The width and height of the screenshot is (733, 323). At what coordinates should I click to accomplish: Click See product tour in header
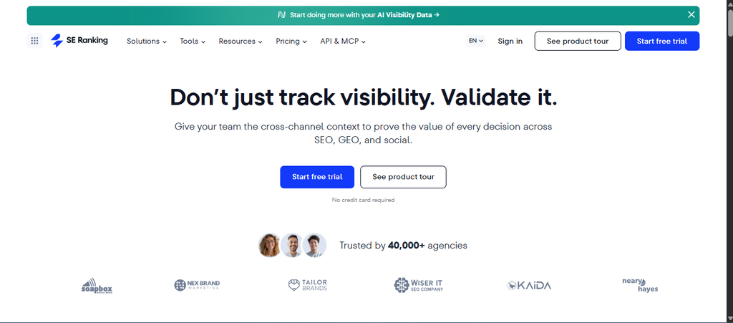point(578,41)
